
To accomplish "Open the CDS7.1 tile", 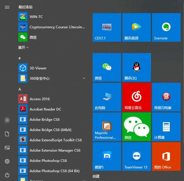I will [107, 28].
